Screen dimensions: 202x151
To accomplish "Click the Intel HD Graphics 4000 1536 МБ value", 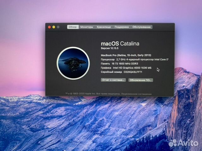I will click(x=132, y=68).
